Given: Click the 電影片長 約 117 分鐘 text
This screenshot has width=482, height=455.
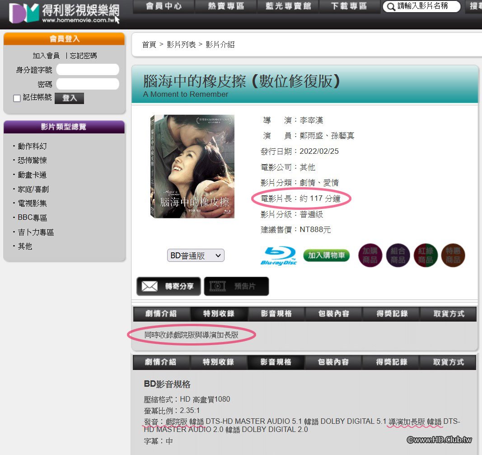Looking at the screenshot, I should click(x=301, y=199).
